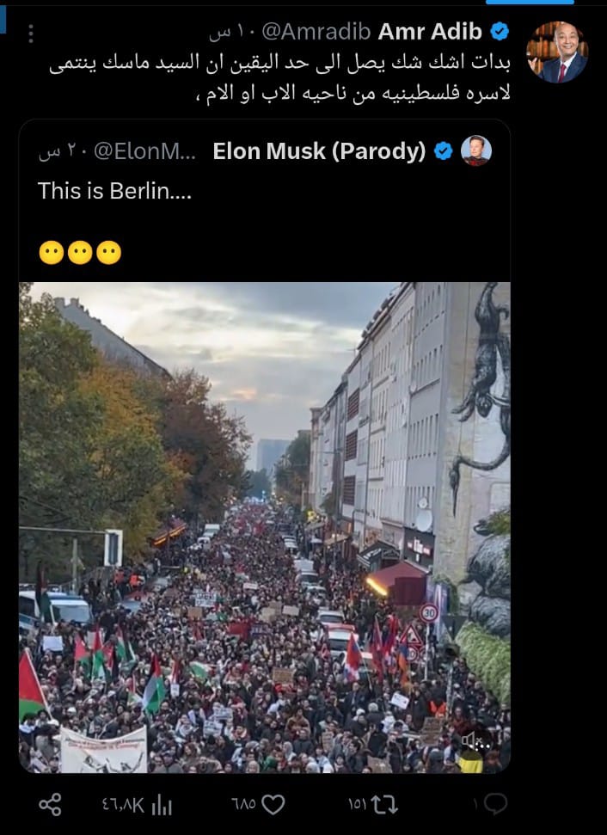This screenshot has height=835, width=607.
Task: Open the three-dot more options menu
Action: pyautogui.click(x=31, y=34)
